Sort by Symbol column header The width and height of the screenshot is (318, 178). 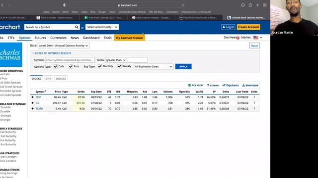[41, 91]
